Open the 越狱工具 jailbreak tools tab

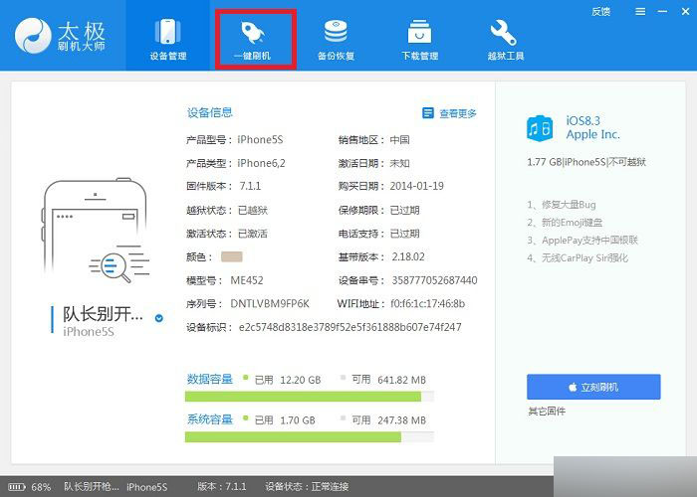click(506, 39)
